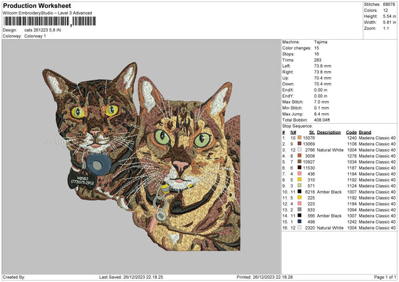Choose the navy blue swatch at stop 15
399x282 pixels.
click(300, 221)
